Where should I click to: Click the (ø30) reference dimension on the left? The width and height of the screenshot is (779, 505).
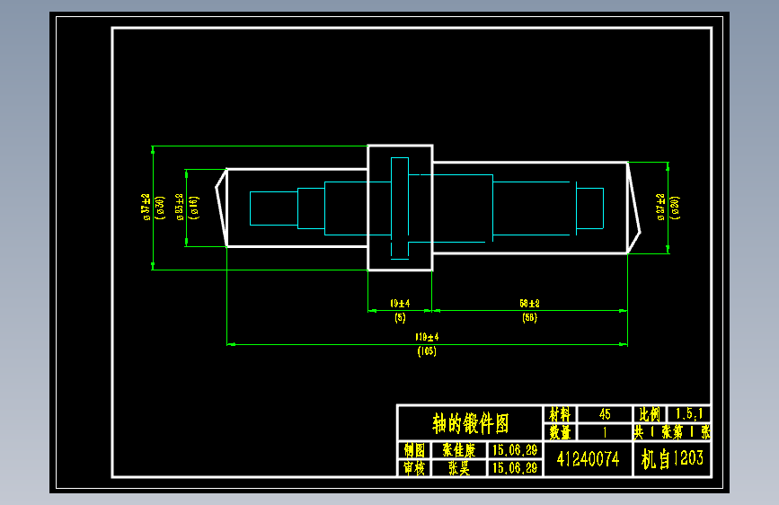(x=159, y=208)
